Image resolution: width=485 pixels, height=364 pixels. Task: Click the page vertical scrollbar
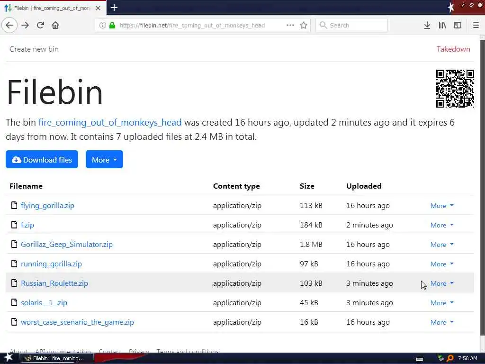[482, 187]
